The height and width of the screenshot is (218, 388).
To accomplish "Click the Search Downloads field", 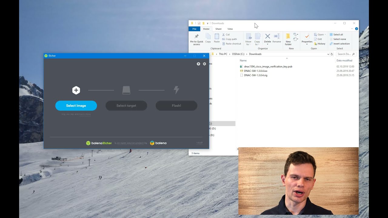I will (346, 54).
